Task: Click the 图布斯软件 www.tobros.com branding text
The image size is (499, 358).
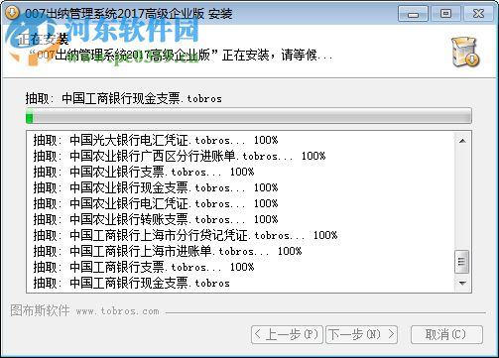Action: point(84,310)
